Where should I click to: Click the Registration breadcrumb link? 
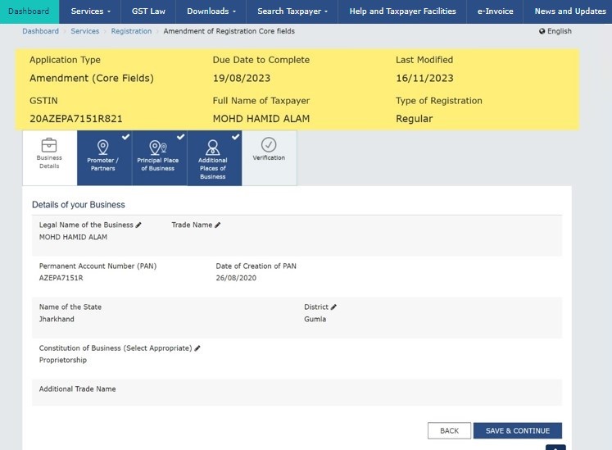pos(131,31)
